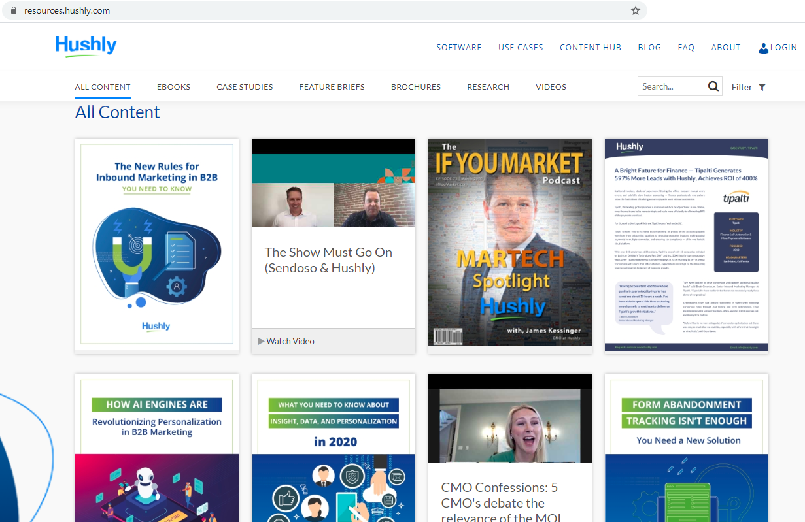The width and height of the screenshot is (805, 522).
Task: Switch to the RESEARCH tab
Action: (488, 87)
